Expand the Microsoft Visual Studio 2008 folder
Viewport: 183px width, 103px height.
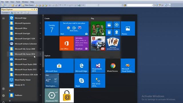(x=40, y=64)
